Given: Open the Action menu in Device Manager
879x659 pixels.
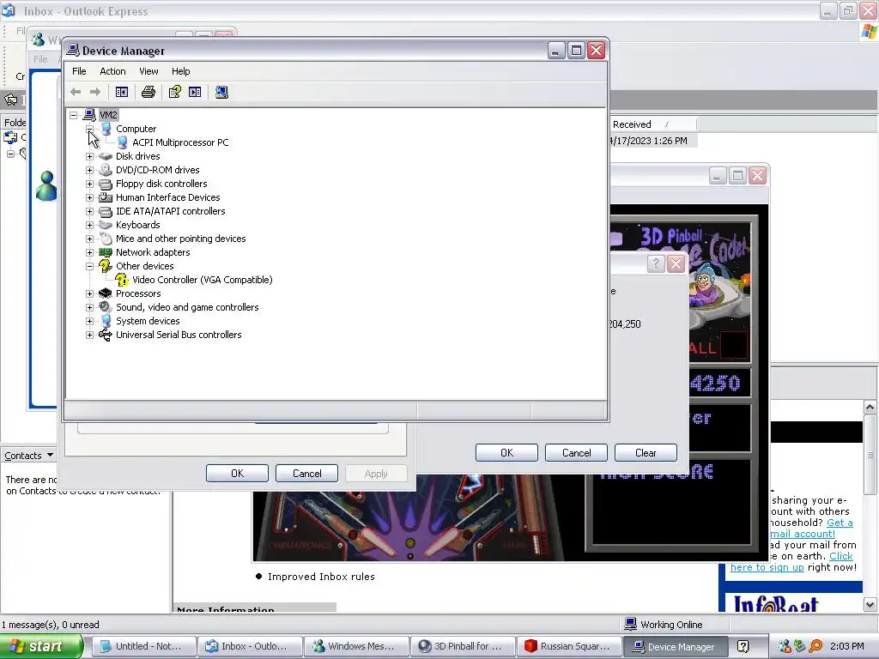Looking at the screenshot, I should [112, 71].
